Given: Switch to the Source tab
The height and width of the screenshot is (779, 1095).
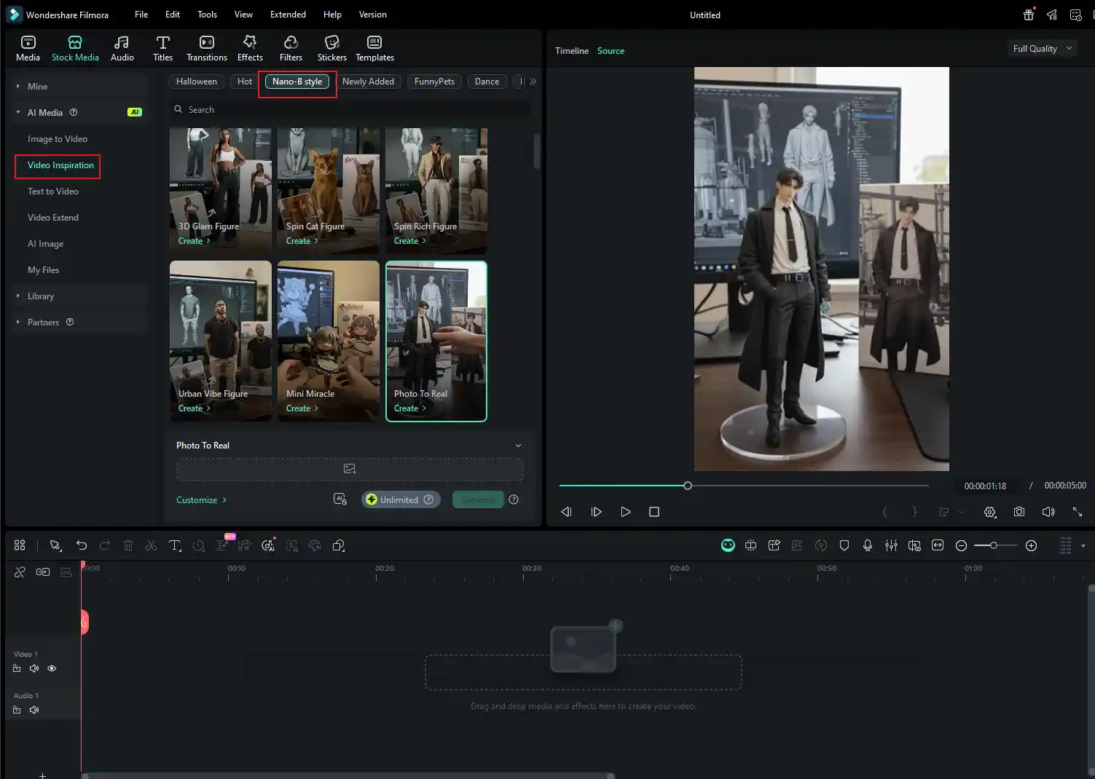Looking at the screenshot, I should [x=611, y=50].
